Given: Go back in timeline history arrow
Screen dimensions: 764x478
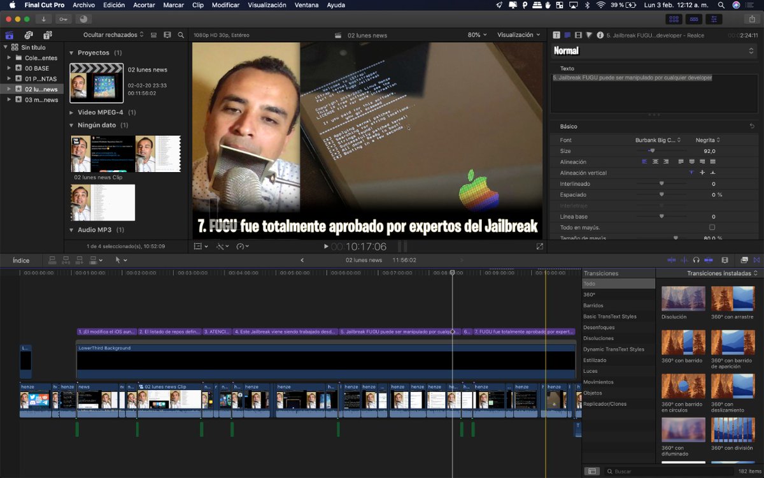Looking at the screenshot, I should [x=302, y=260].
